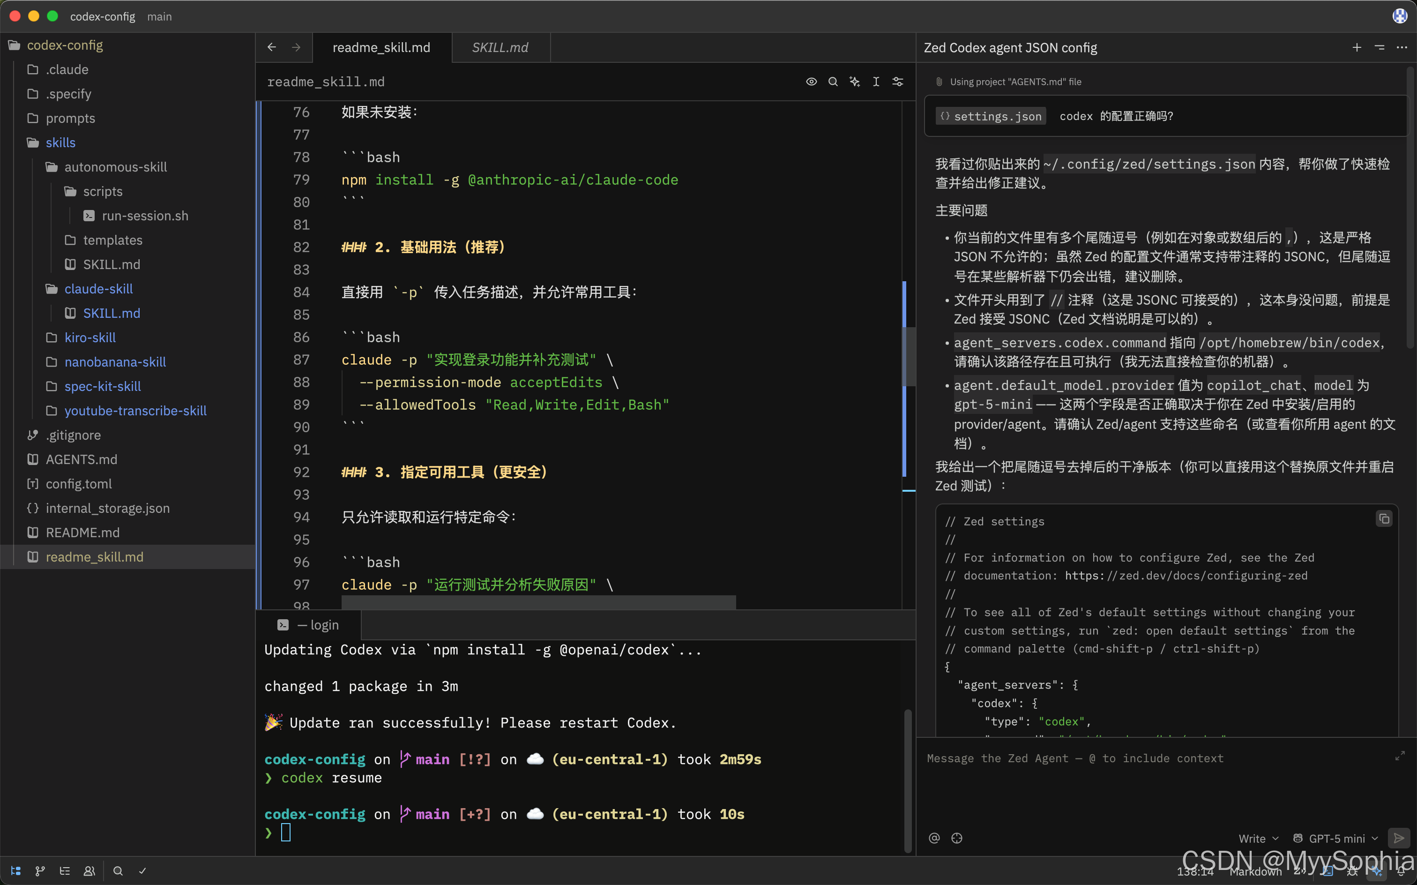Screen dimensions: 1417x885
Task: Copy the Zed settings code block
Action: pos(1384,518)
